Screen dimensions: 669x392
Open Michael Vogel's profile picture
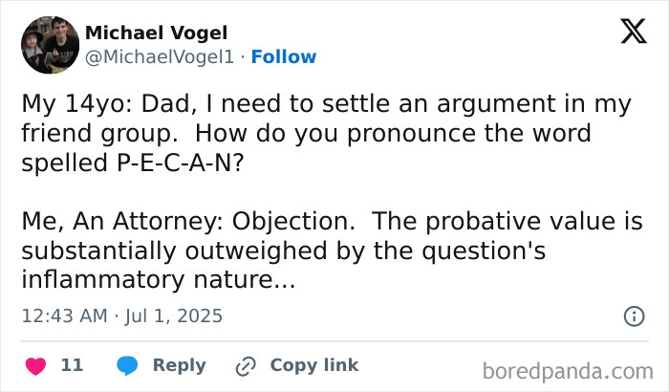50,45
